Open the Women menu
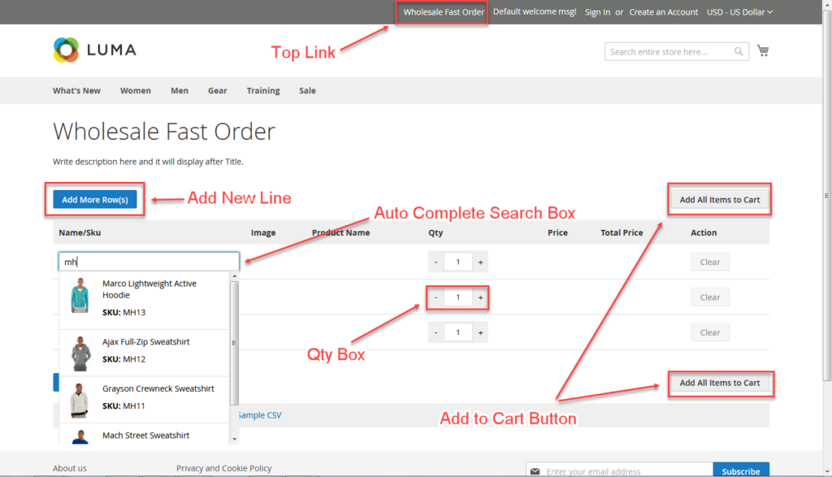Screen dimensions: 832x477 [136, 91]
